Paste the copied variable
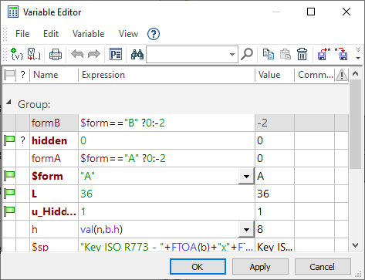 click(286, 54)
